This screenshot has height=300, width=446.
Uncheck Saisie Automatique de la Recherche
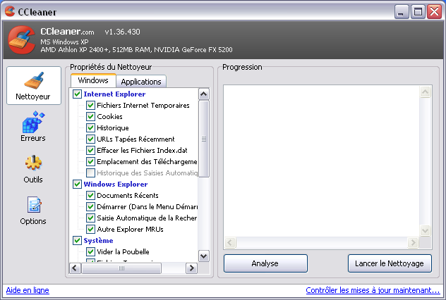coord(90,218)
